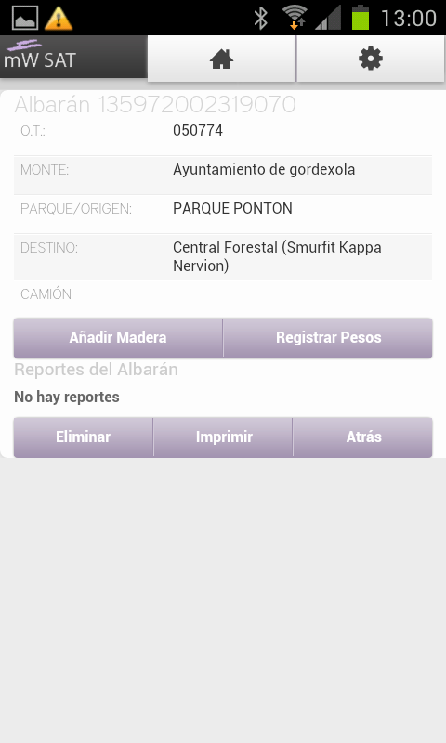Tap the PARQUE PONTON origin row

[x=223, y=214]
